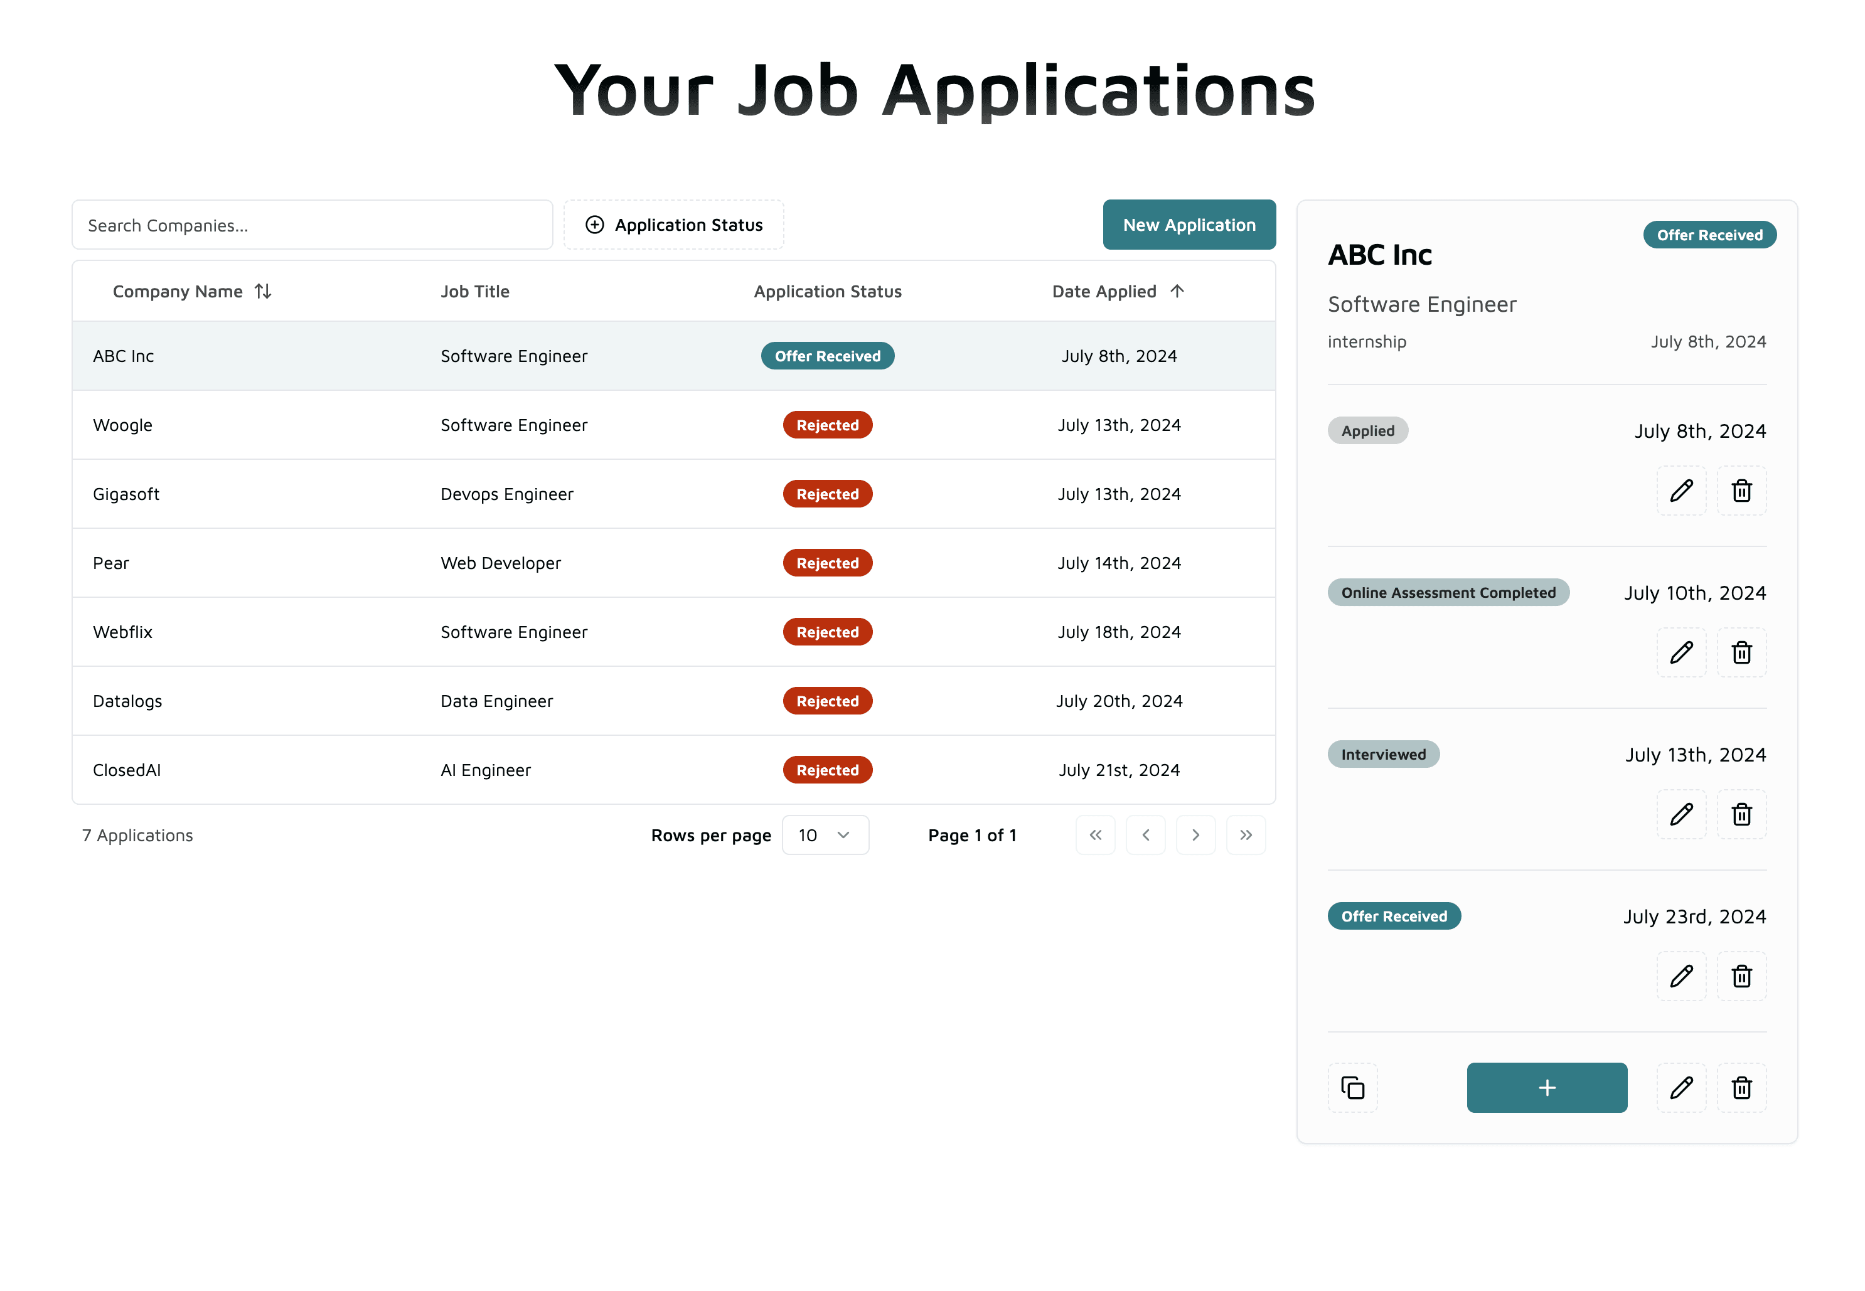Click the delete icon for Online Assessment

click(1742, 652)
